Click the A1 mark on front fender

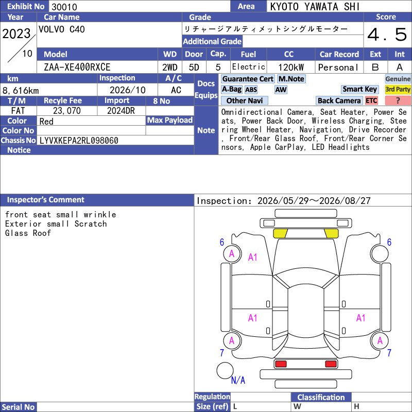click(x=252, y=257)
